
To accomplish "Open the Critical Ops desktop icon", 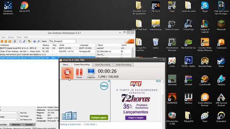I will (188, 25).
